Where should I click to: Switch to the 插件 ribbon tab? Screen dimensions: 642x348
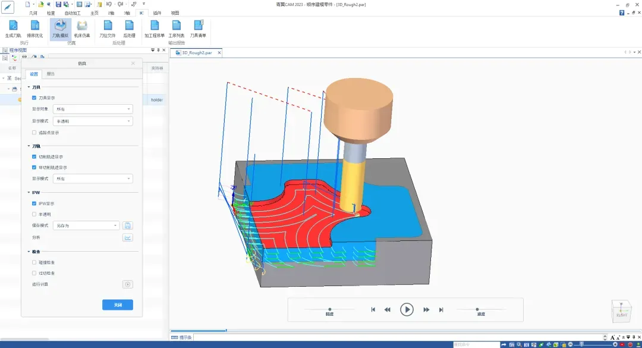[157, 13]
